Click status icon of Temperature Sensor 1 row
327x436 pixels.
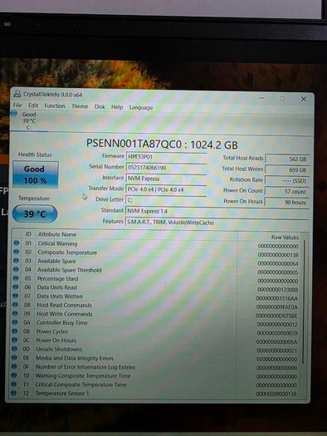pyautogui.click(x=14, y=393)
